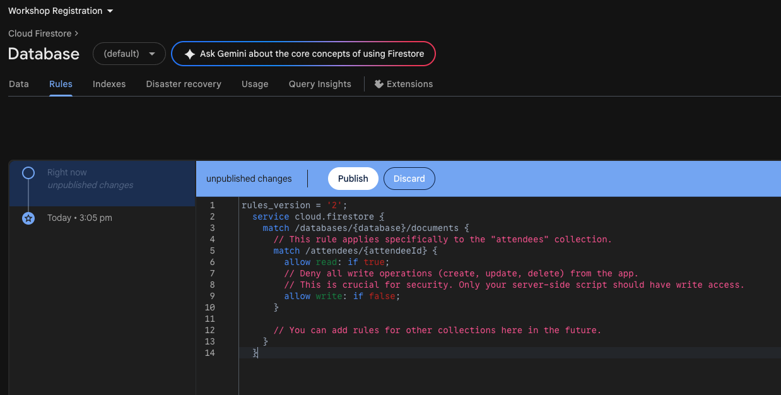This screenshot has width=781, height=395.
Task: Switch to Query Insights tab
Action: tap(320, 84)
